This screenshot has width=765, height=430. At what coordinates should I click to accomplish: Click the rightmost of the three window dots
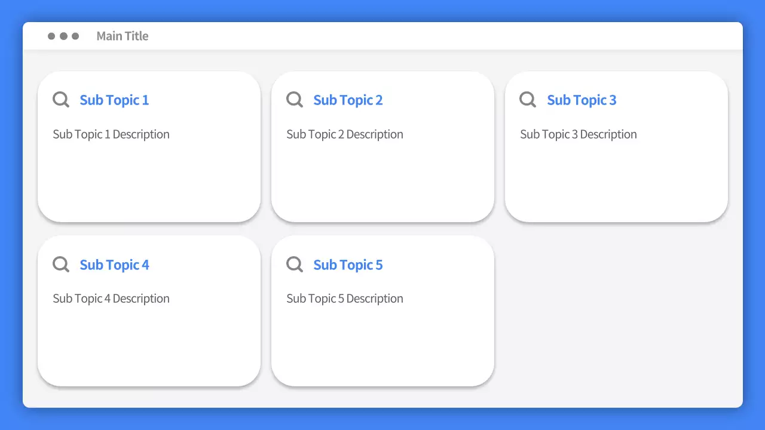click(75, 36)
